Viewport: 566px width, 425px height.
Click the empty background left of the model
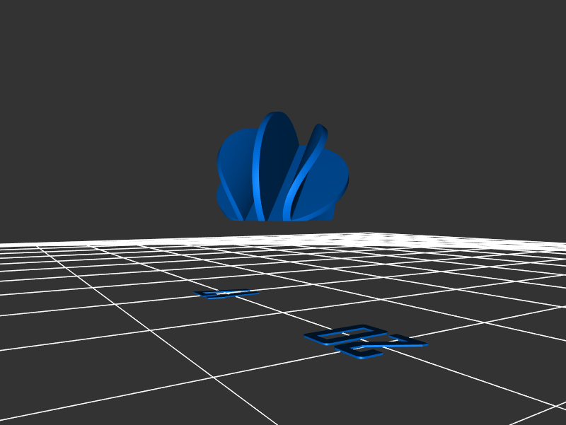(x=106, y=163)
